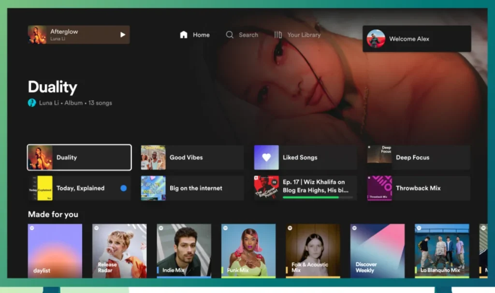Open Alex's profile avatar
This screenshot has width=495, height=293.
376,39
